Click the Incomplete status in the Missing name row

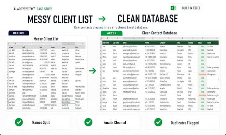[x=202, y=74]
